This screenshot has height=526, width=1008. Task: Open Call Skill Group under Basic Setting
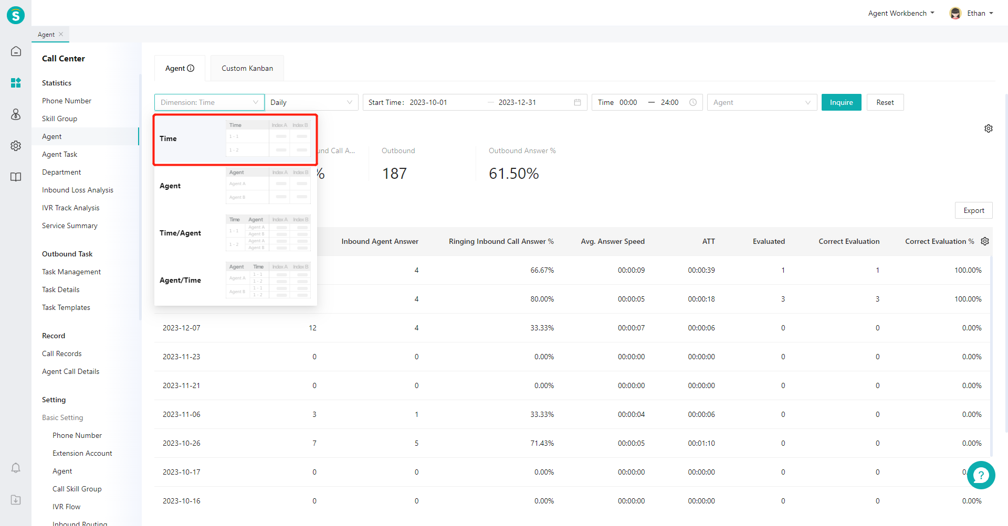[77, 489]
